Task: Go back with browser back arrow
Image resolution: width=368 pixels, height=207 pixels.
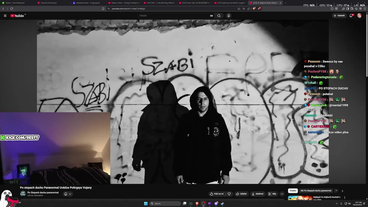Action: tap(3, 9)
